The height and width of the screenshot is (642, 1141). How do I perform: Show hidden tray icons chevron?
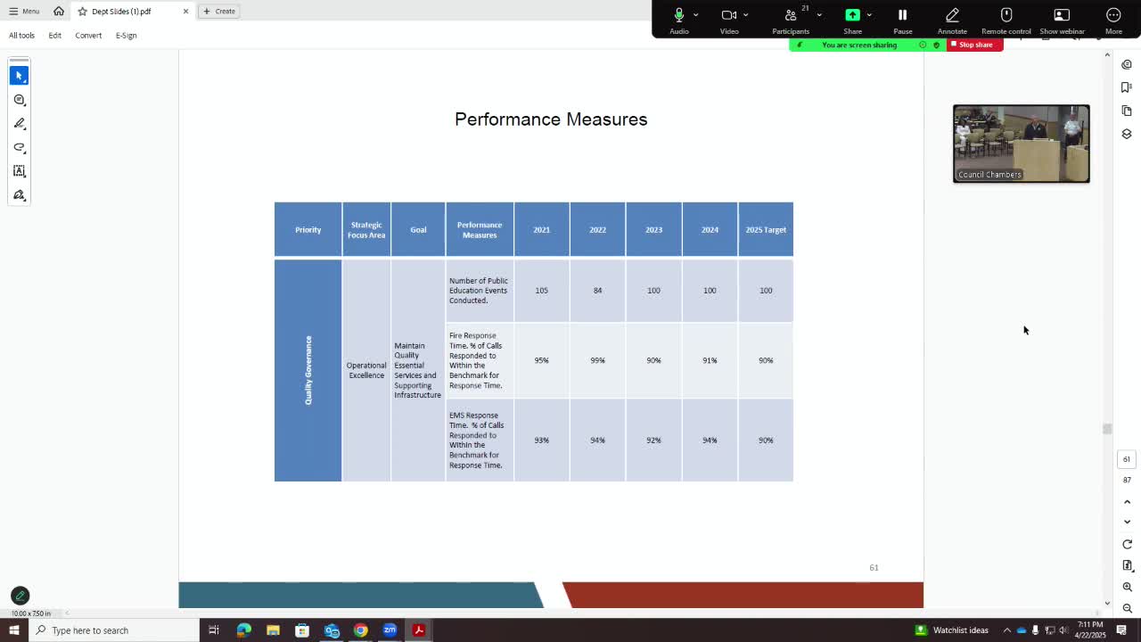(x=1006, y=630)
